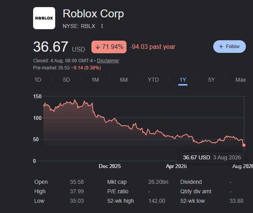Click the Open value 35.58
Image resolution: width=253 pixels, height=213 pixels.
pyautogui.click(x=77, y=182)
